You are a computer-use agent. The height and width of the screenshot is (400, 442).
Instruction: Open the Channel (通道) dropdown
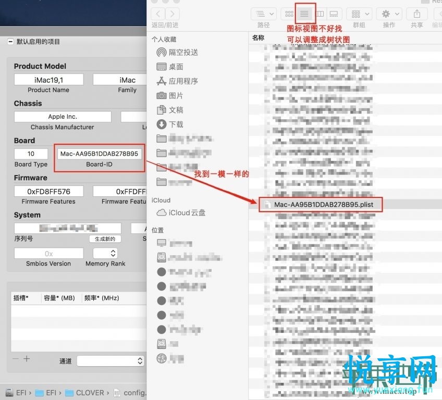(x=110, y=361)
